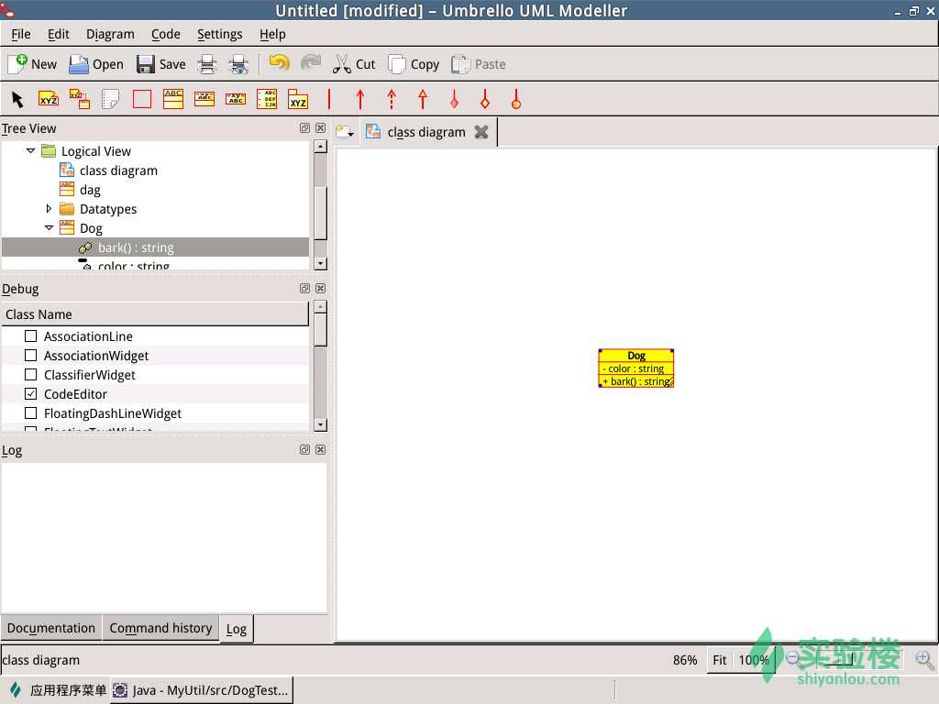Select the Interface tool icon
939x704 pixels.
(x=204, y=99)
